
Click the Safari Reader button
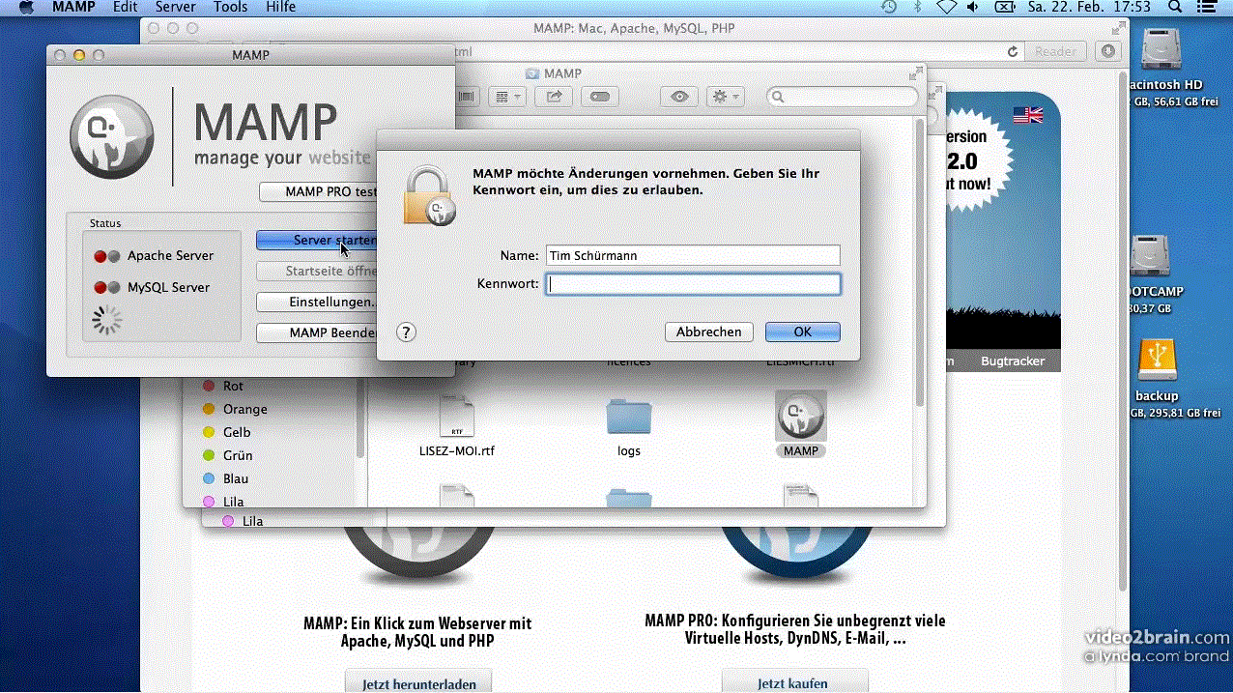click(x=1055, y=52)
